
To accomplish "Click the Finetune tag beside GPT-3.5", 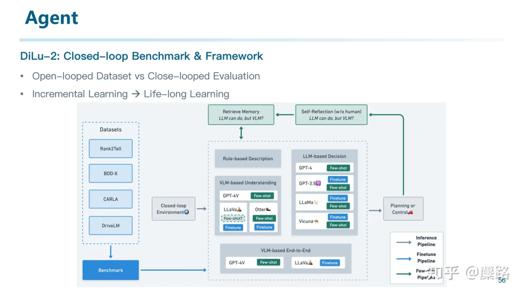I will 338,179.
